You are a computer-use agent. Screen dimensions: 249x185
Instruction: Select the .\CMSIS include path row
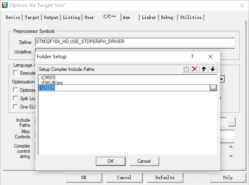point(127,77)
